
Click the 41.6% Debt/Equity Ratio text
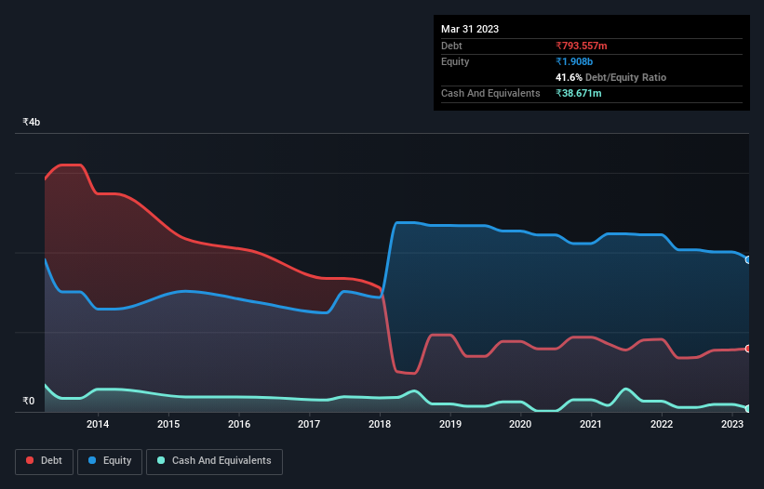click(610, 77)
